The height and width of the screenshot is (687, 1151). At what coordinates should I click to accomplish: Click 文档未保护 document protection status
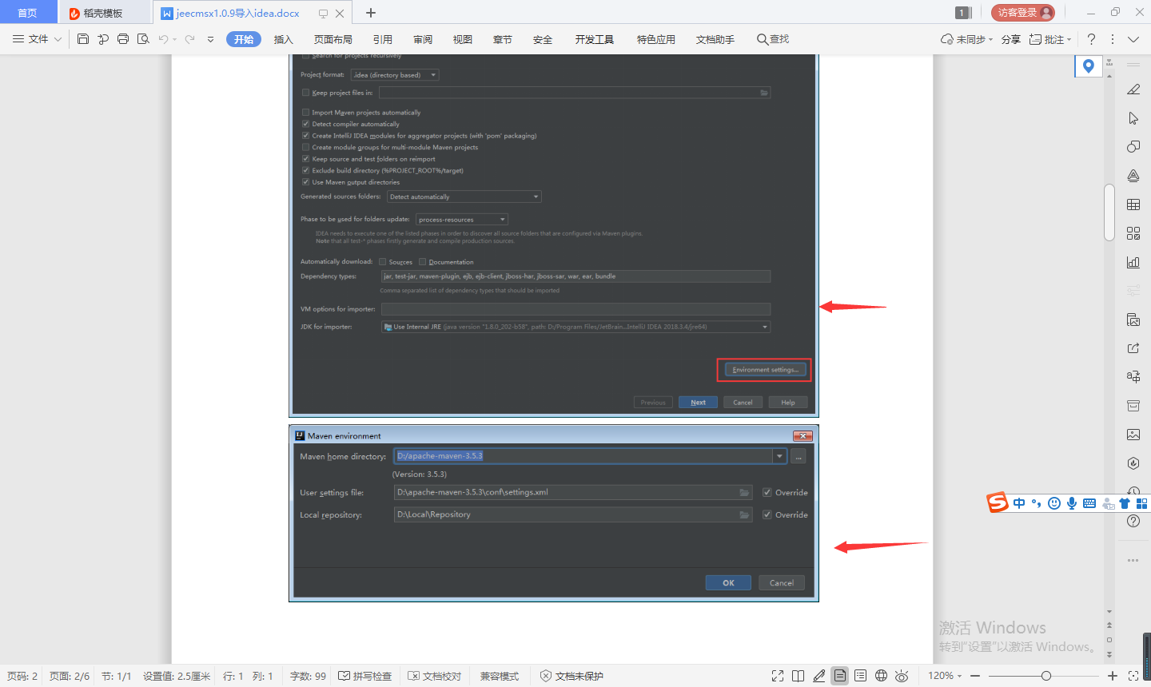point(572,676)
